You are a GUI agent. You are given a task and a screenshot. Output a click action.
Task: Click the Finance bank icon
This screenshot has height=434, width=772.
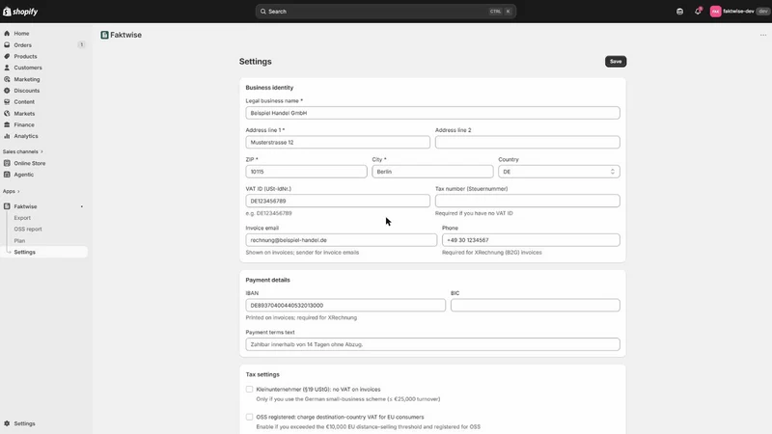point(7,124)
